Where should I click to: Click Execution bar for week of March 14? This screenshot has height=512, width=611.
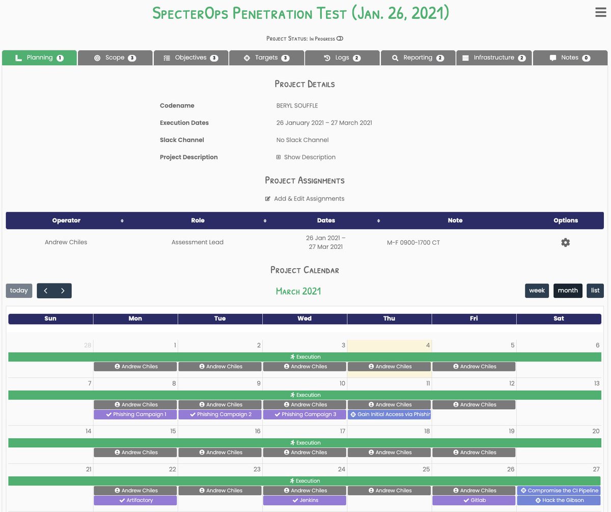[x=305, y=443]
